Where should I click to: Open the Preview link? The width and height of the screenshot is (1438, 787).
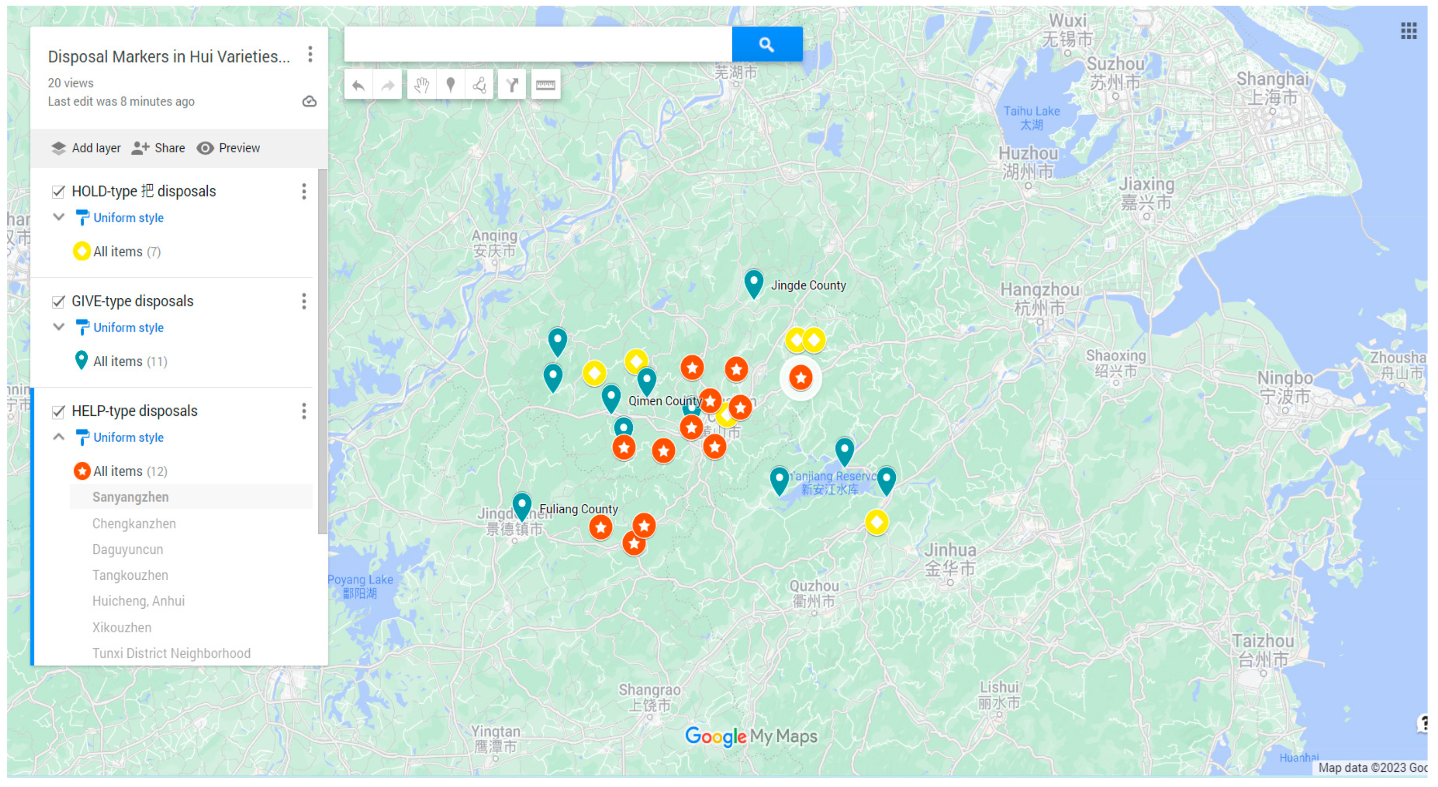228,148
